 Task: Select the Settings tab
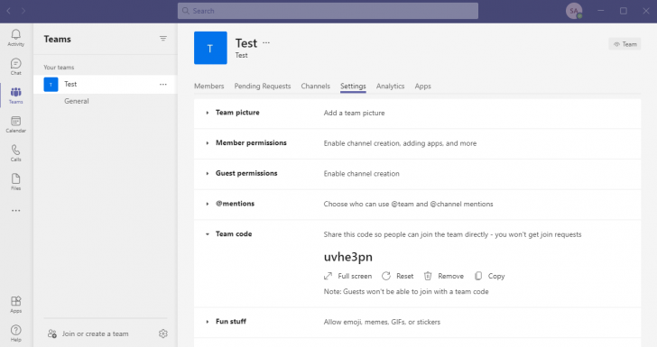coord(353,86)
